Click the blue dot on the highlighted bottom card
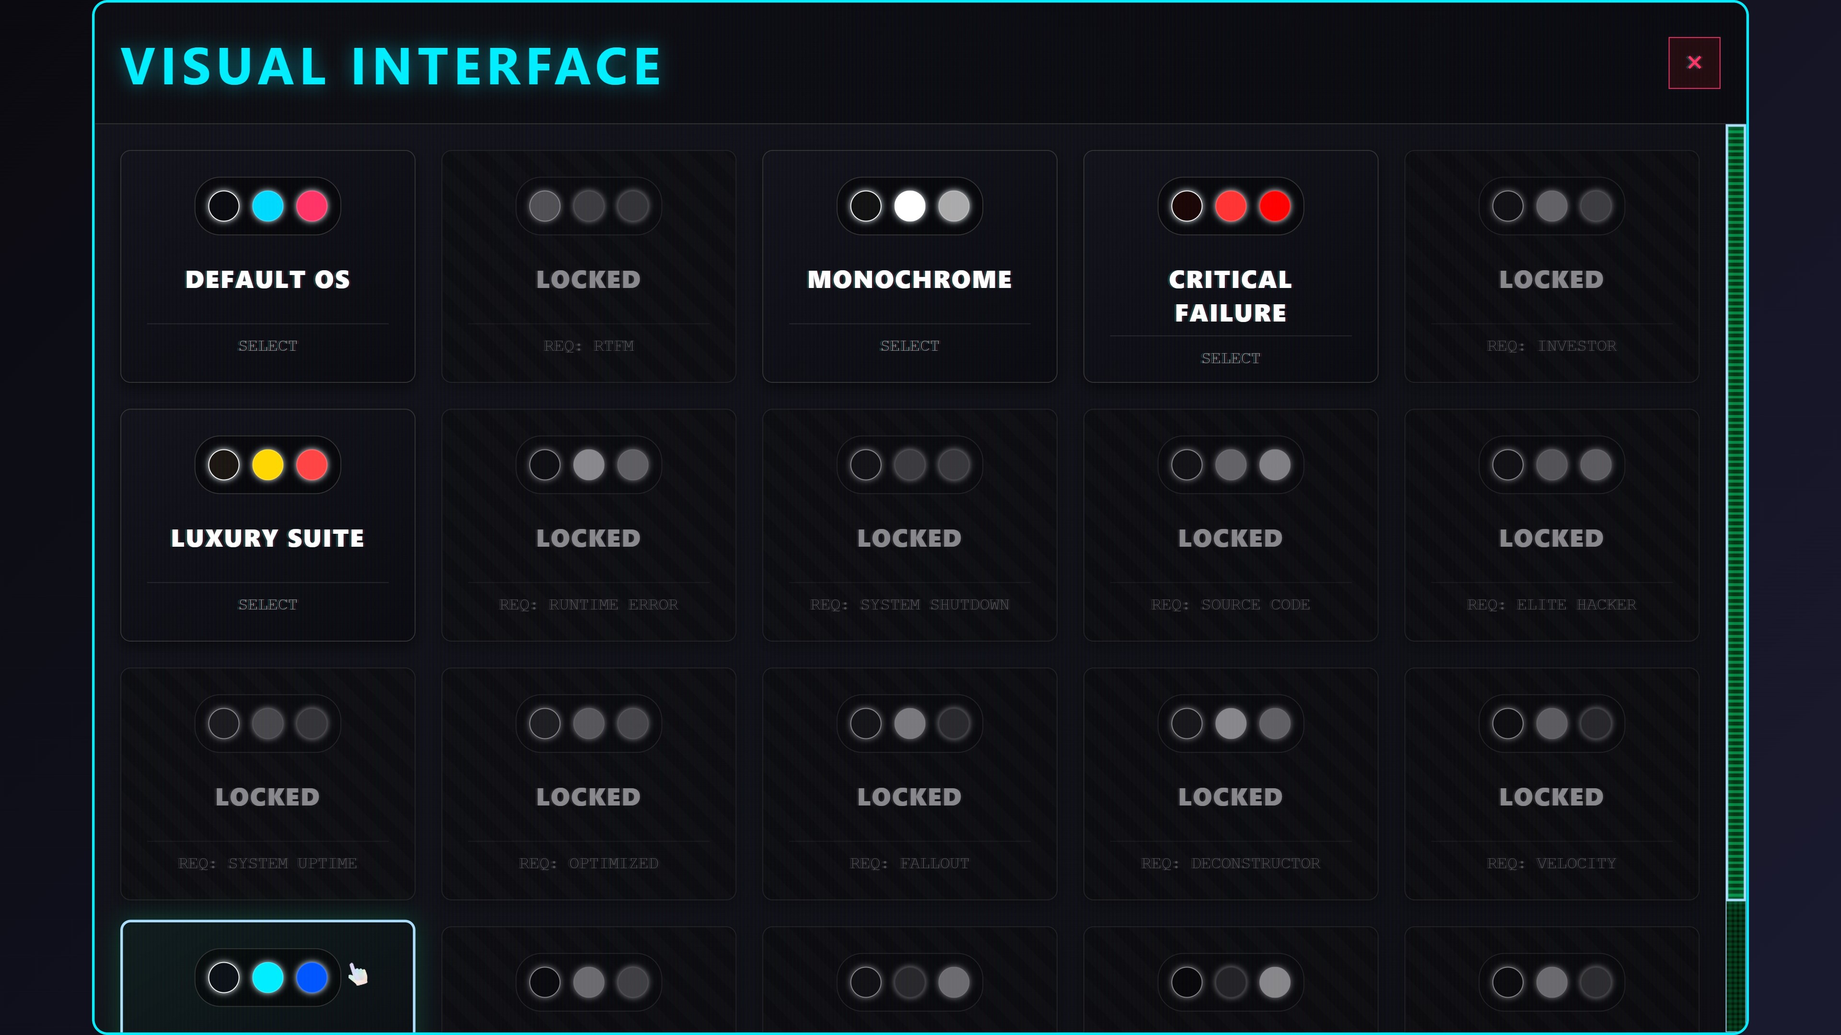Viewport: 1841px width, 1035px height. [x=312, y=977]
